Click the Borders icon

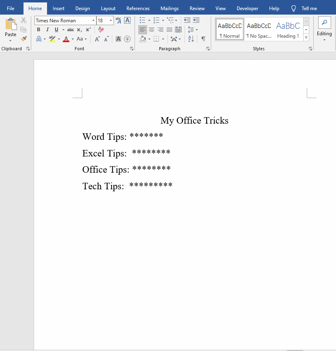coord(156,39)
